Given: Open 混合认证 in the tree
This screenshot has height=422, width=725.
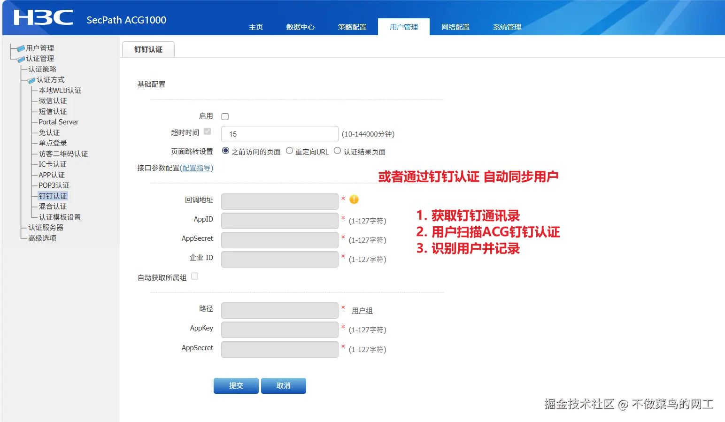Looking at the screenshot, I should (x=53, y=207).
